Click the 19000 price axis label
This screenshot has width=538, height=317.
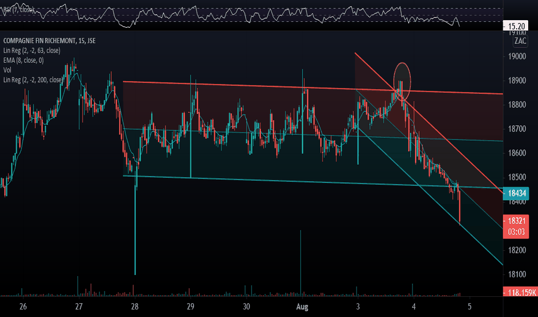[517, 56]
